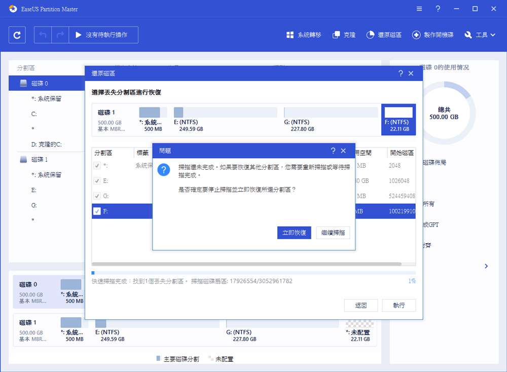Close the 問題 dialog
Screen dimensions: 507x372
[343, 151]
